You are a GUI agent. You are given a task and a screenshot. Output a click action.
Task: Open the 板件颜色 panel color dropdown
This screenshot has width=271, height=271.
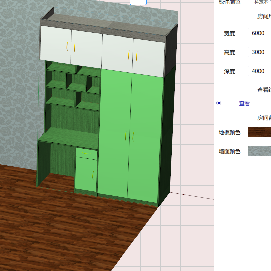click(259, 2)
